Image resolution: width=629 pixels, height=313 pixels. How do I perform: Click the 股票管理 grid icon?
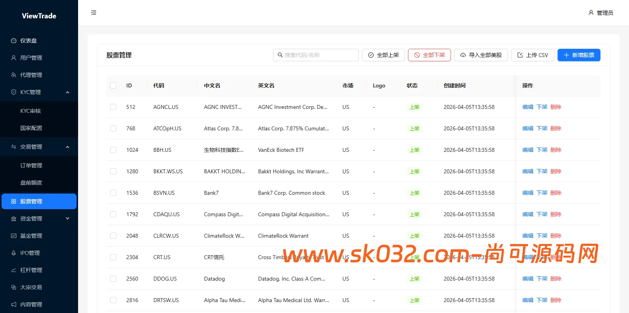tap(14, 201)
